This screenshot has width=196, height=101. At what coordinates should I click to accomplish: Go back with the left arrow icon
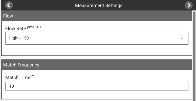click(x=9, y=5)
